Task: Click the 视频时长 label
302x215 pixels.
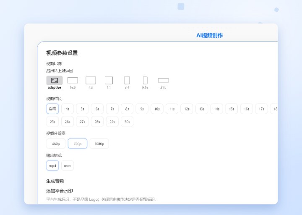Action: point(54,99)
